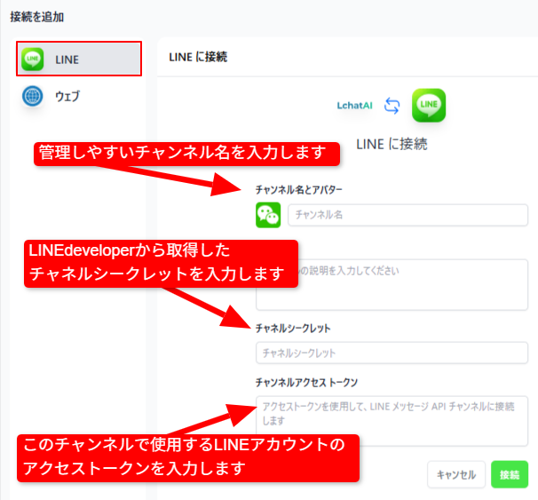
Task: Click the large LINE logo beside the sync arrows
Action: [x=429, y=106]
